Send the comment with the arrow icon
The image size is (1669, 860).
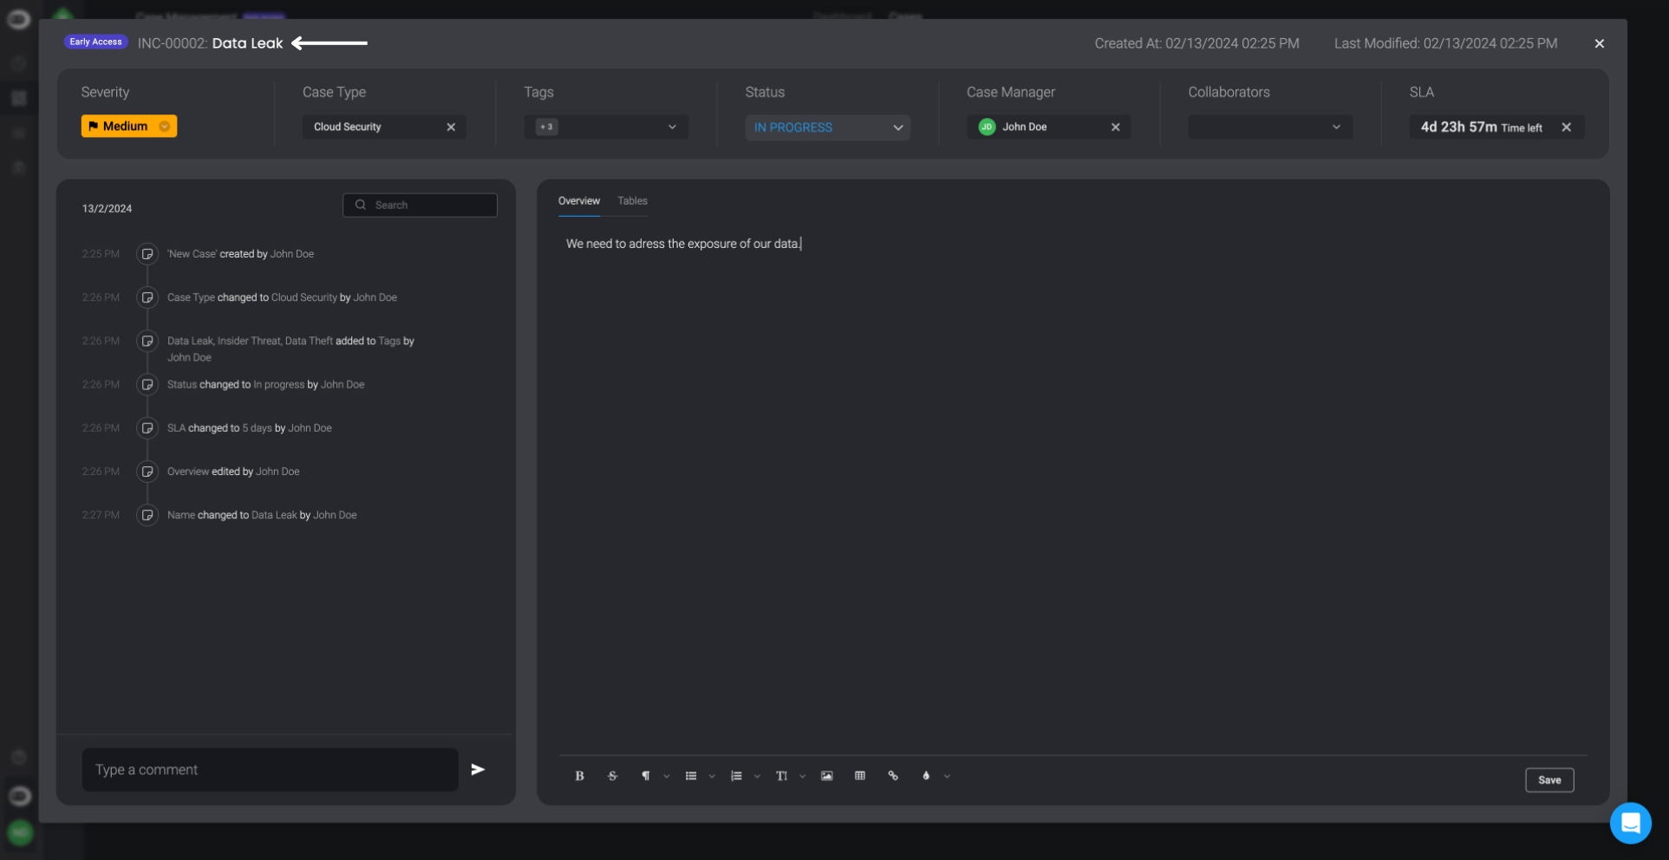(x=478, y=769)
